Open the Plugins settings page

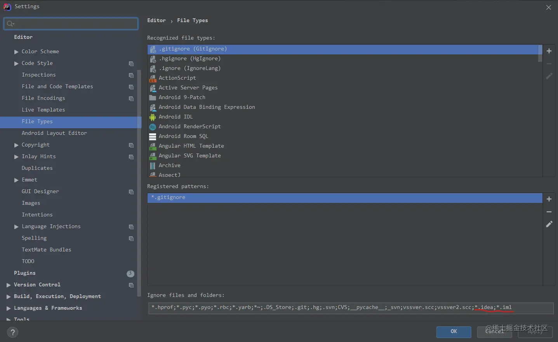tap(25, 273)
